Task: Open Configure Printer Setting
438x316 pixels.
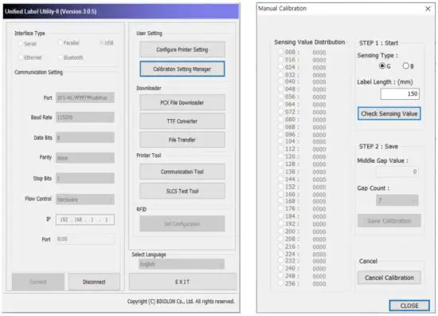Action: coord(182,49)
